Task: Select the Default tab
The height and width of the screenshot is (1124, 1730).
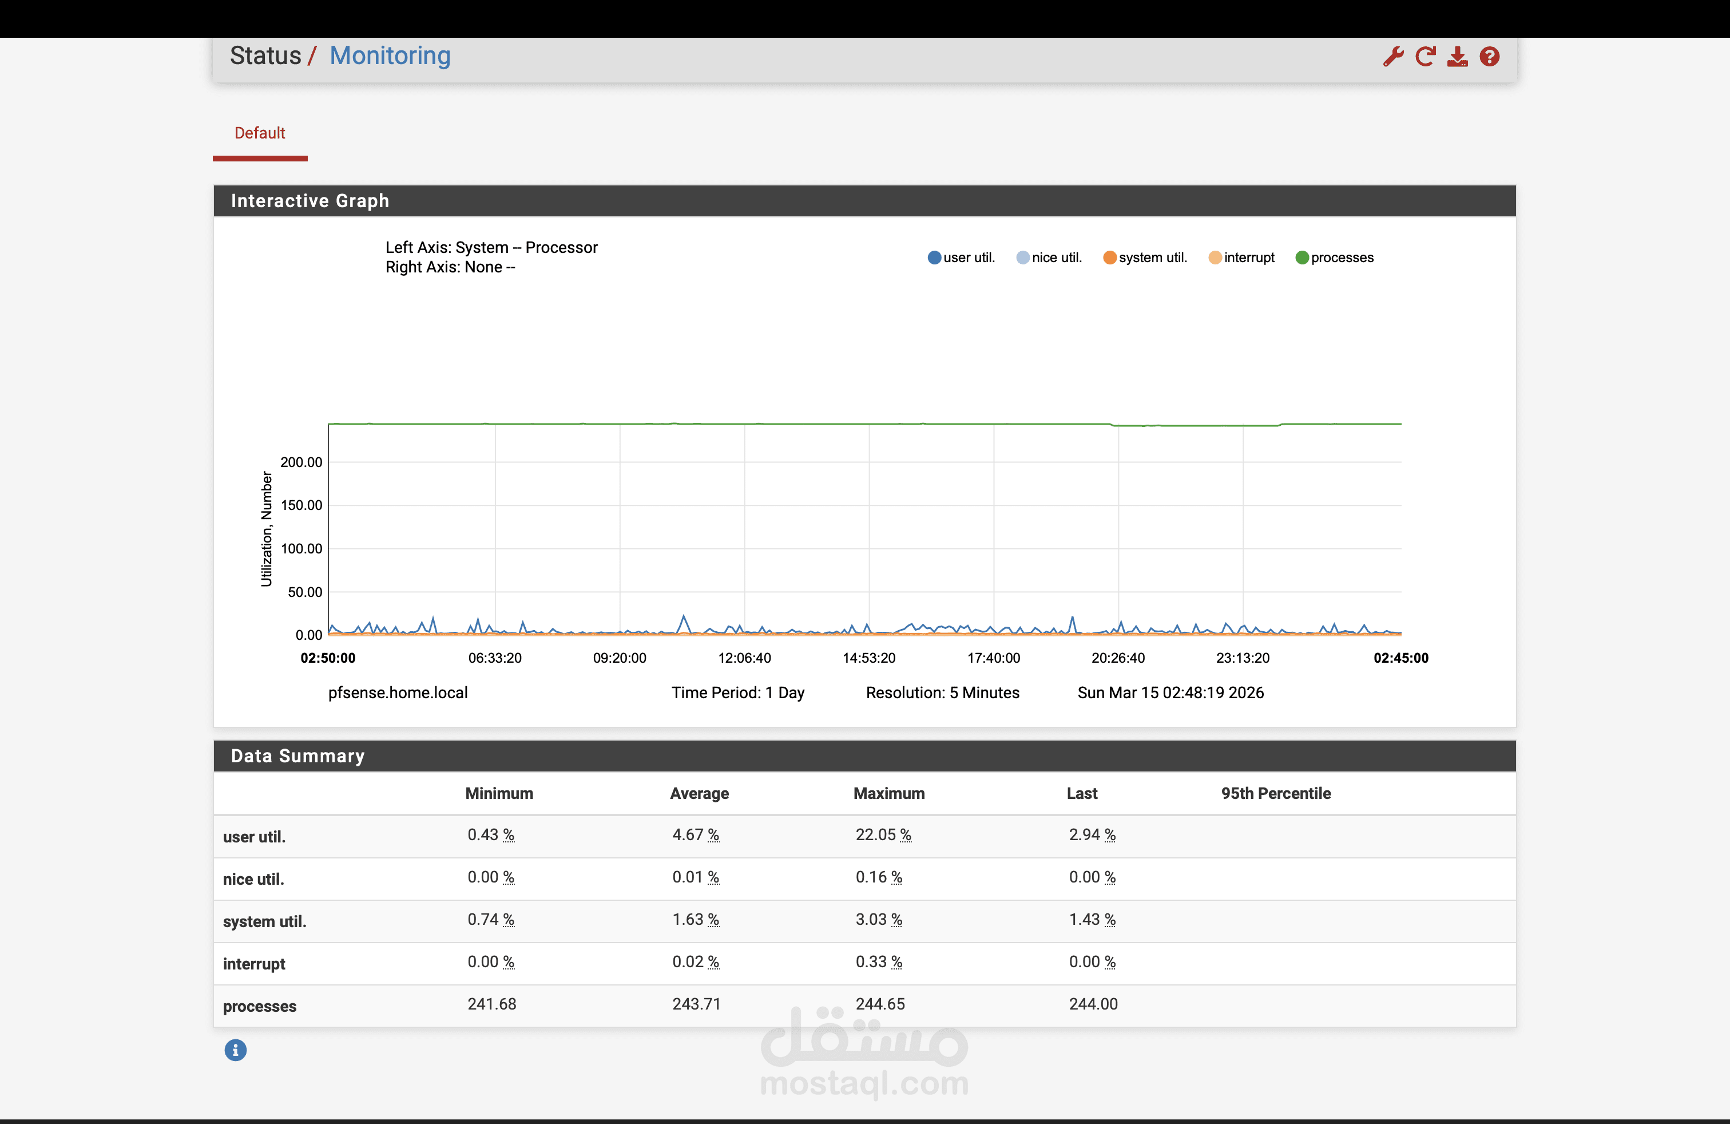Action: pyautogui.click(x=260, y=133)
